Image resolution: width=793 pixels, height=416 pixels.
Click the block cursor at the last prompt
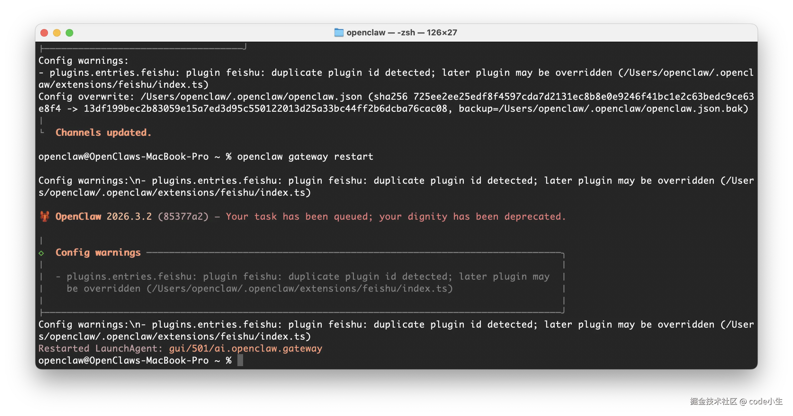tap(240, 360)
